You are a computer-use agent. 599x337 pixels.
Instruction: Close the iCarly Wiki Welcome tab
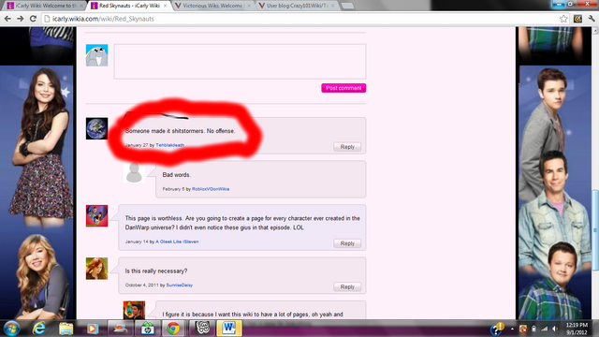coord(81,6)
